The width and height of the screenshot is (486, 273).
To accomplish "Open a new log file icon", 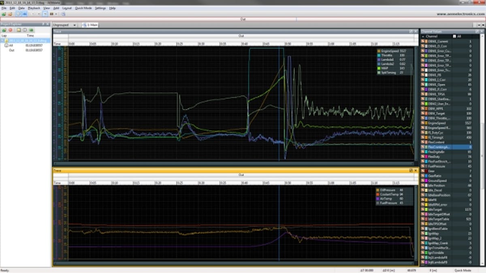I will (x=4, y=13).
